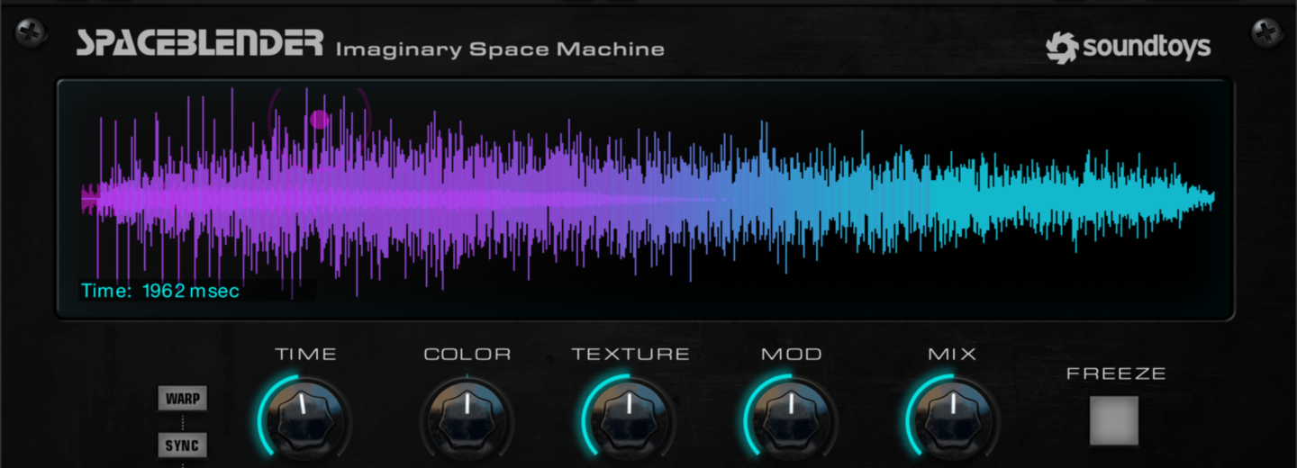This screenshot has width=1297, height=468.
Task: Click the MOD label
Action: pyautogui.click(x=792, y=354)
